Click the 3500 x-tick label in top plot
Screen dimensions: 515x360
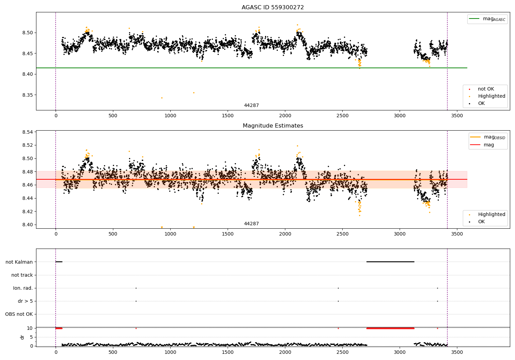pos(457,116)
